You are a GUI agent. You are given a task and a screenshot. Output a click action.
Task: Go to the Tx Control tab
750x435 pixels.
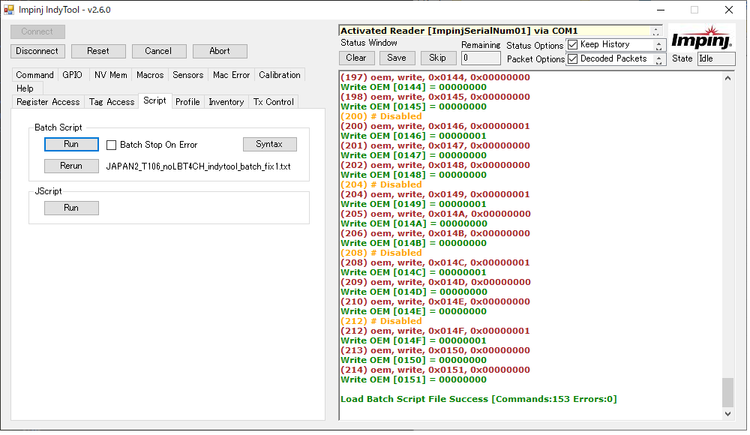274,102
